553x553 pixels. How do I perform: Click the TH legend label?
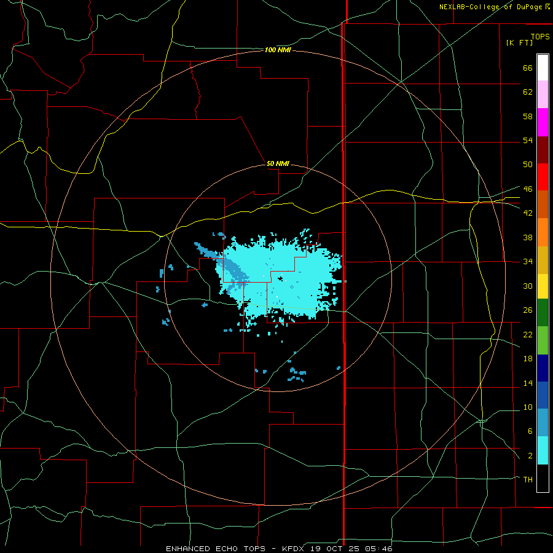528,480
